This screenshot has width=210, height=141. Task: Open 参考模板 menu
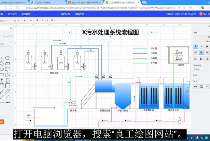point(26,14)
